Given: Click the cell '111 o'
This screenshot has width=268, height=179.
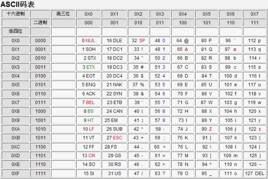Looking at the screenshot, I should pyautogui.click(x=231, y=173).
